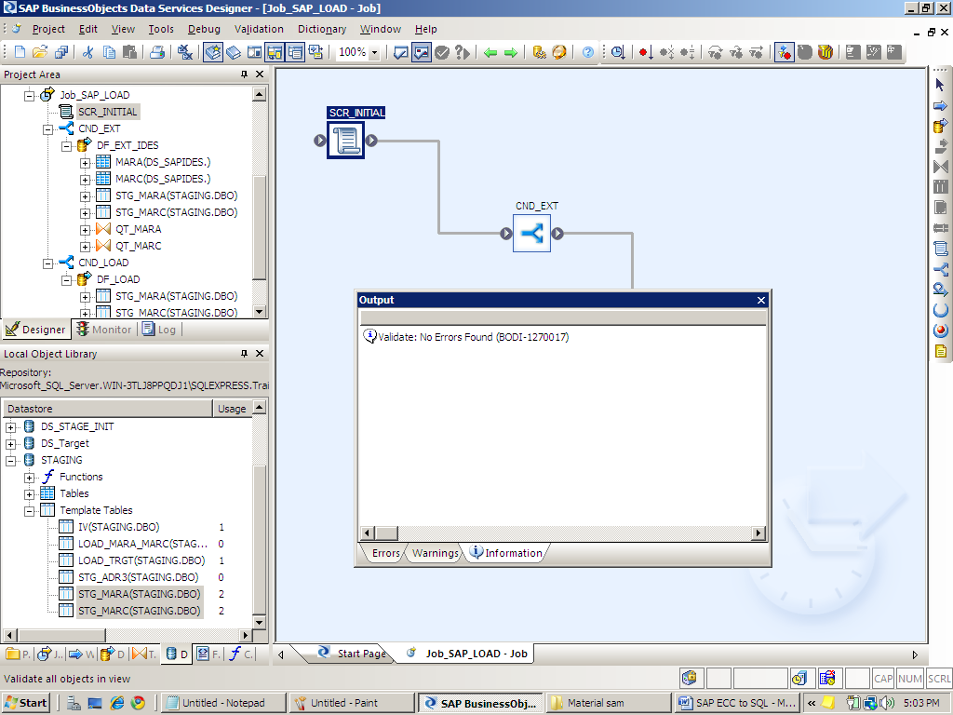Select DF_LOAD in the project tree
The width and height of the screenshot is (953, 715).
click(x=118, y=279)
